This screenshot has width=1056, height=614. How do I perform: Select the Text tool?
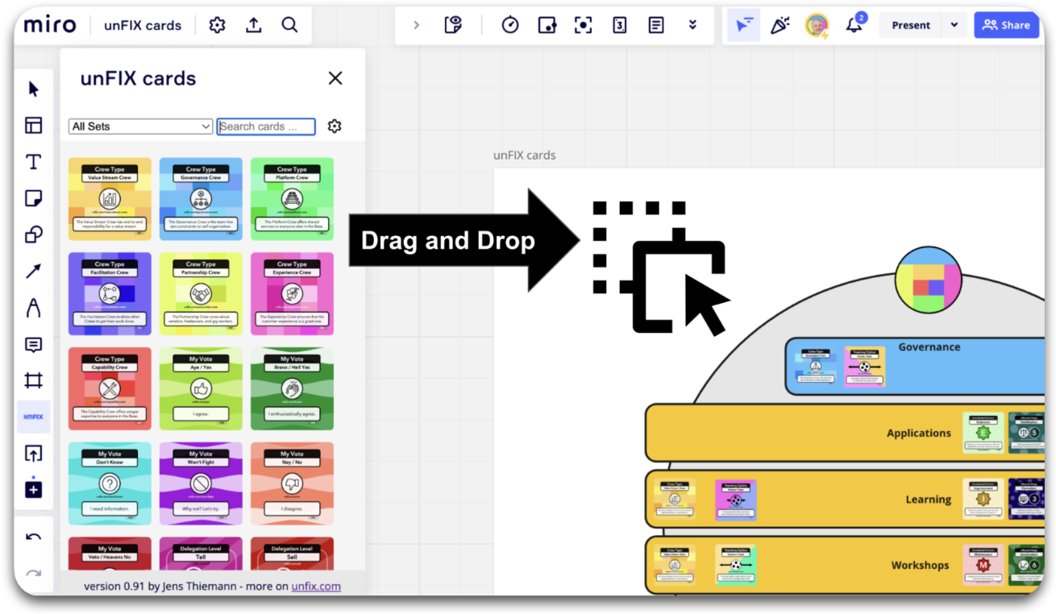coord(33,161)
